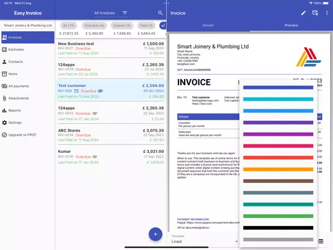Viewport: 333px width, 250px height.
Task: Toggle the Overdue (4) filter chip
Action: point(94,25)
